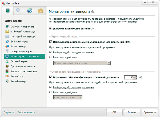Image resolution: width=160 pixels, height=117 pixels.
Task: Click the Основные параметры shield icon
Action: tap(7, 26)
